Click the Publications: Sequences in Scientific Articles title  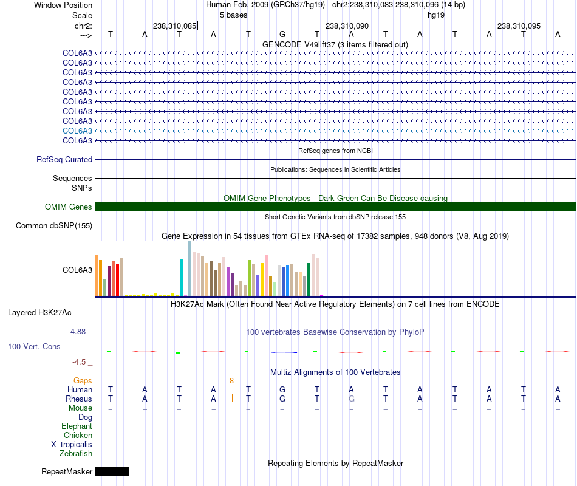pyautogui.click(x=335, y=169)
